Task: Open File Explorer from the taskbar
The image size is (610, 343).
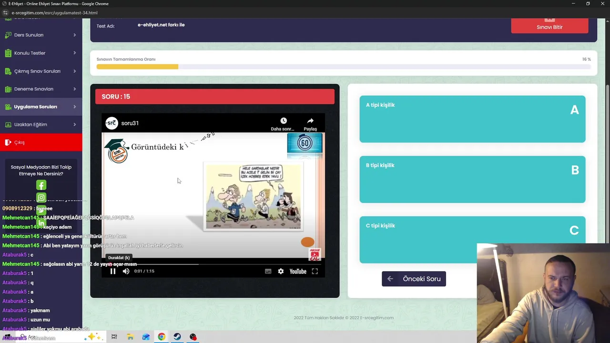Action: point(130,337)
